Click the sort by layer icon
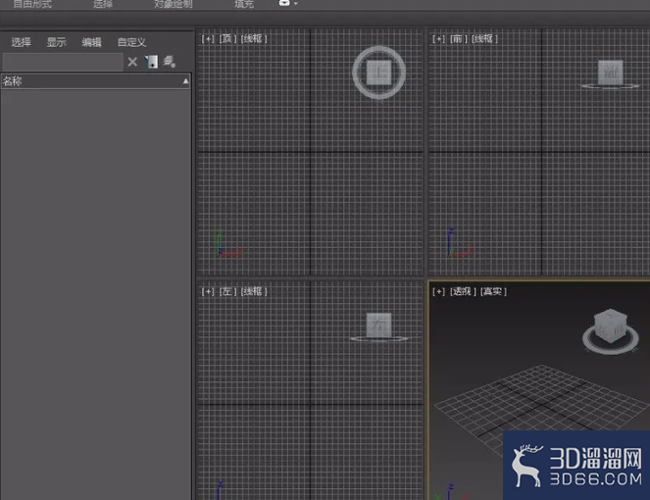The height and width of the screenshot is (500, 650). coord(170,62)
